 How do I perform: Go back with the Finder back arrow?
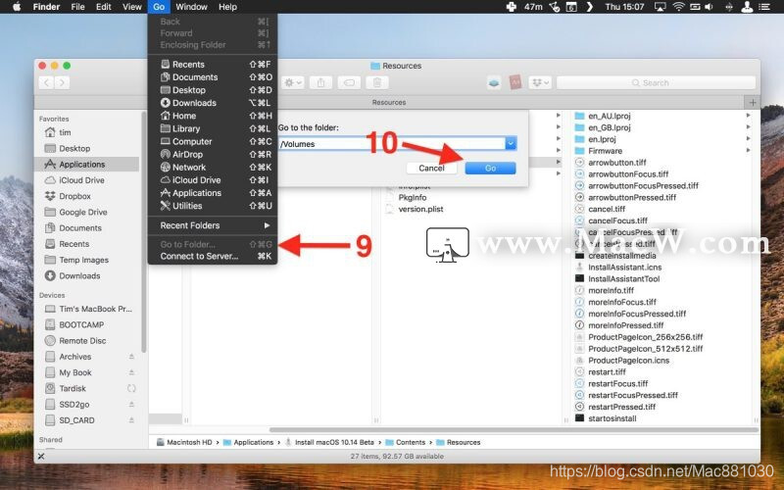click(x=46, y=82)
